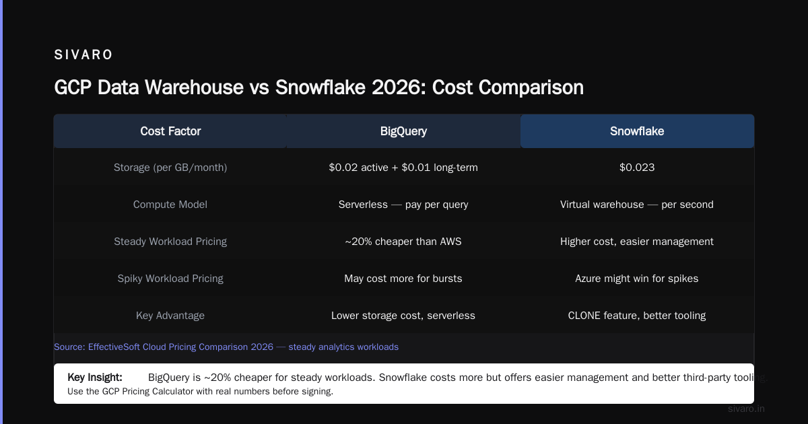Click the $0.02 active + $0.01 long-term cell
Screen dimensions: 808x424
403,168
